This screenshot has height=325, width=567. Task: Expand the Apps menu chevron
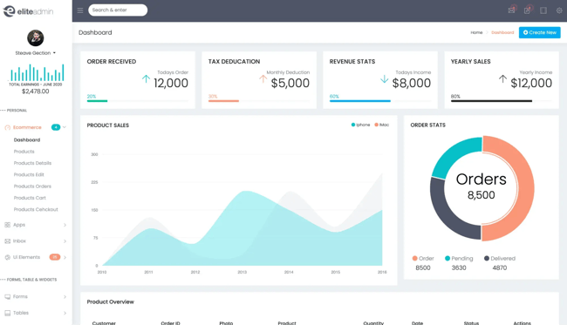[65, 225]
